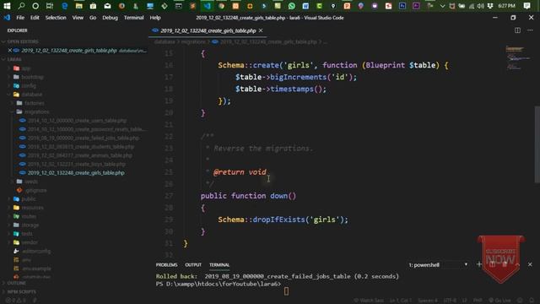Open the Debug menu
Viewport: 540px width, 304px height.
coord(110,18)
